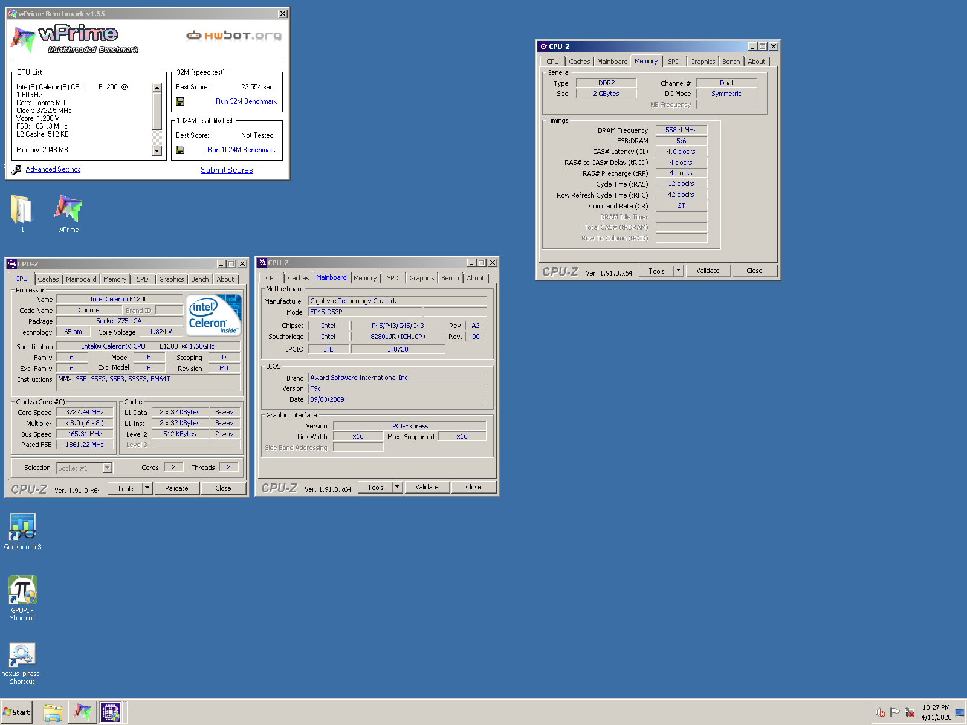Click the Run 1024M Benchmark link
Screen dimensions: 967x725
click(241, 150)
